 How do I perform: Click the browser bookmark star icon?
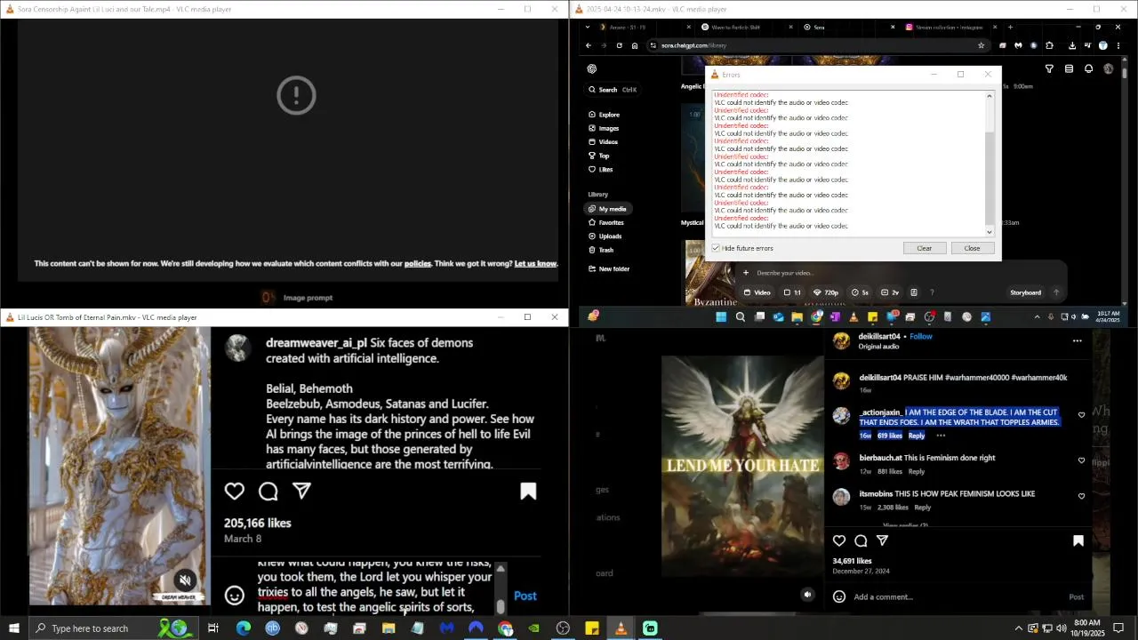click(x=981, y=45)
